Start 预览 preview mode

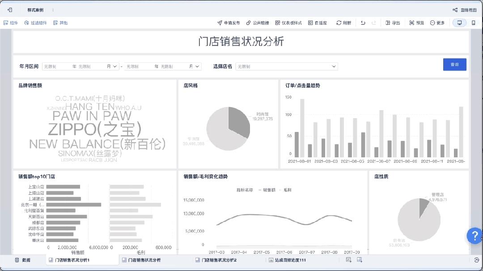pyautogui.click(x=416, y=22)
